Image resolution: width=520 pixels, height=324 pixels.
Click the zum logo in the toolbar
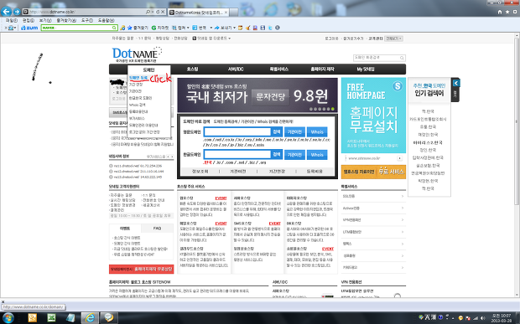click(29, 28)
